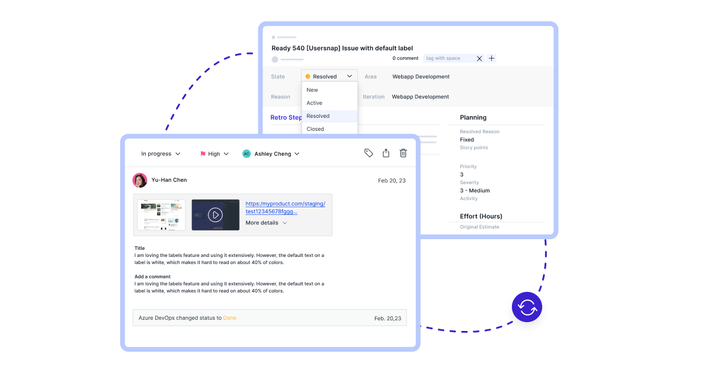Click the Priority value 3
This screenshot has height=373, width=711.
pos(462,175)
